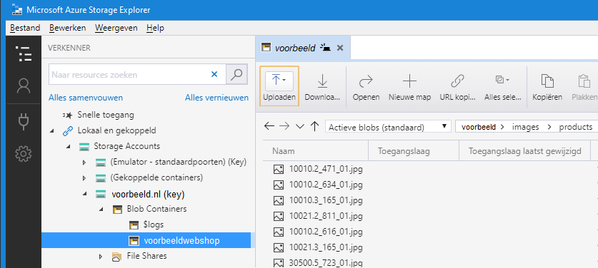Select file 10010.2_616_01.jpg

(326, 232)
